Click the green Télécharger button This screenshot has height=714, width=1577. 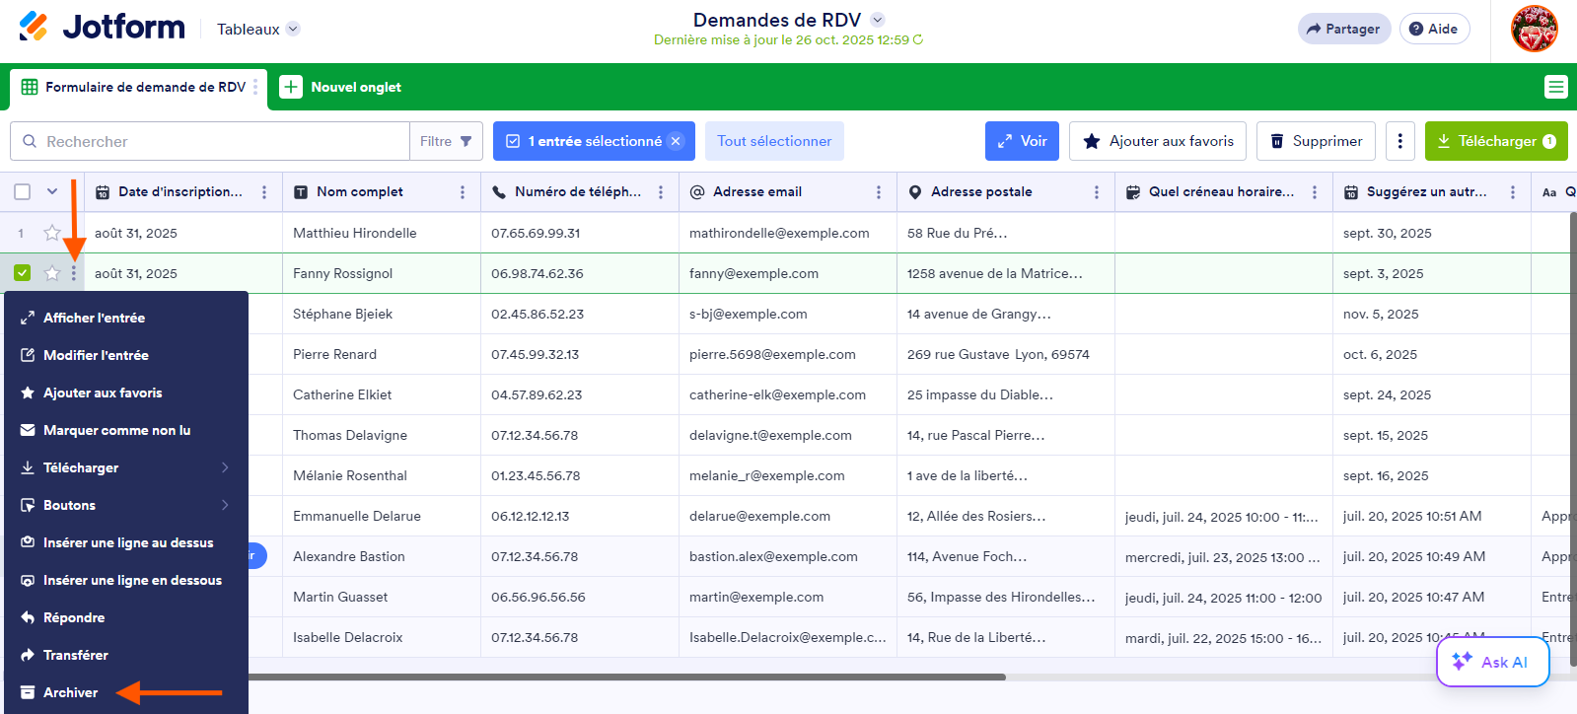coord(1496,141)
